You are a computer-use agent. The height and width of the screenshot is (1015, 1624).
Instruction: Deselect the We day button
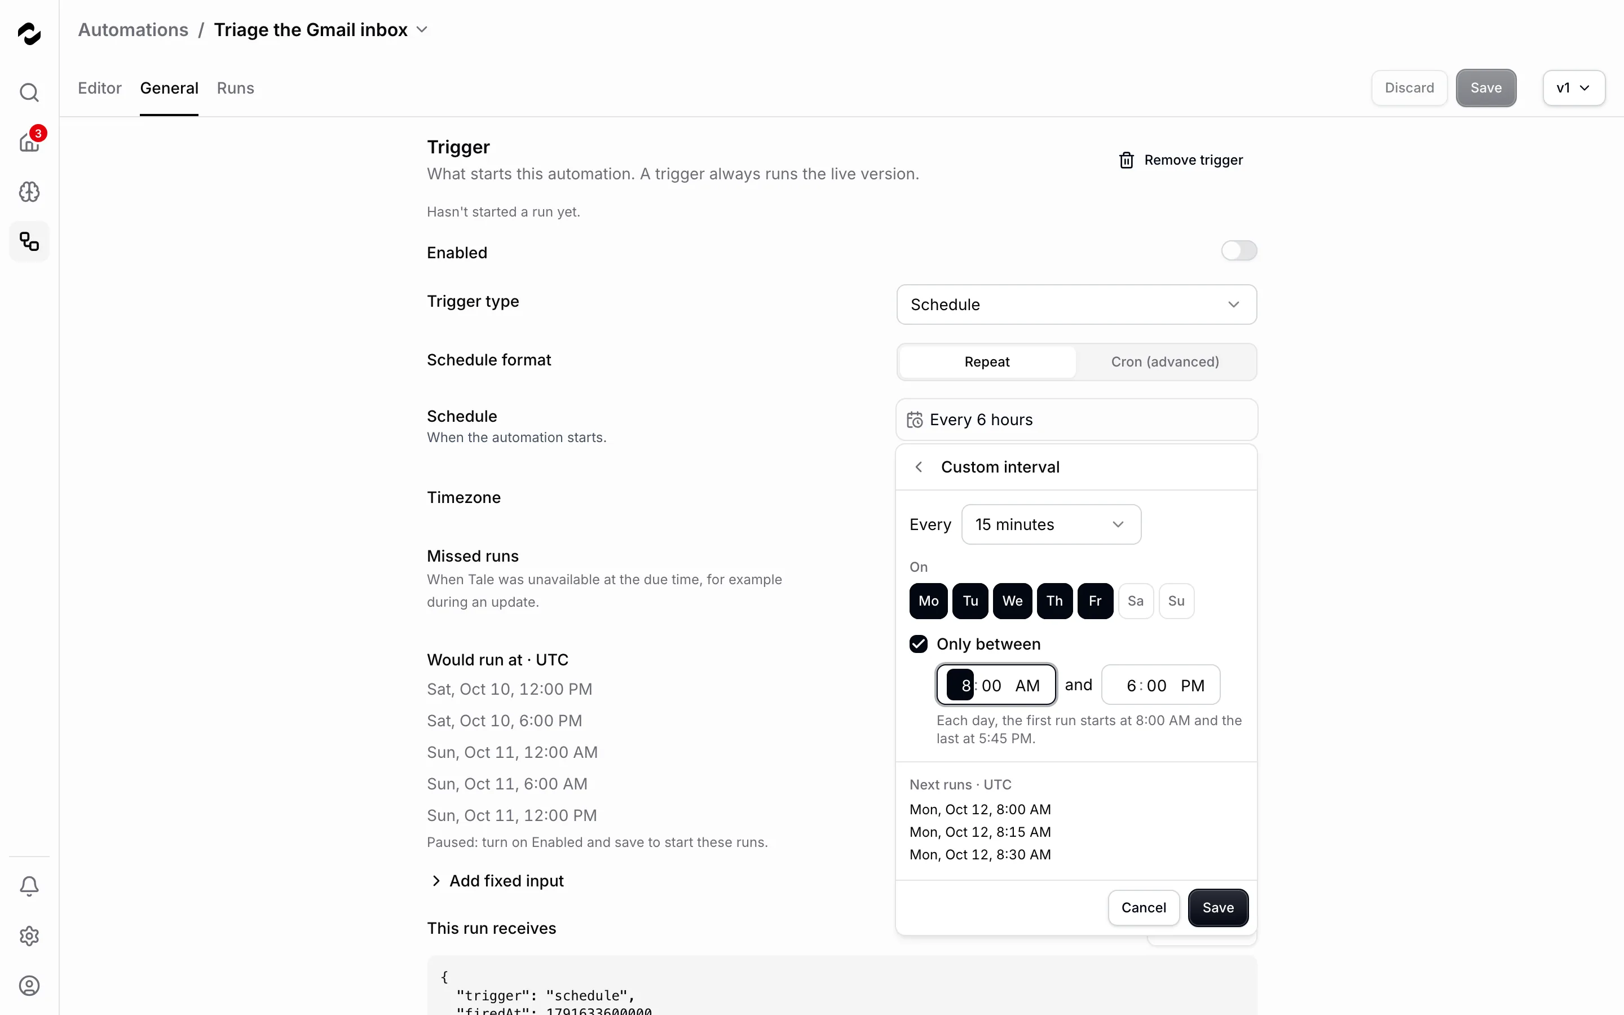tap(1012, 601)
